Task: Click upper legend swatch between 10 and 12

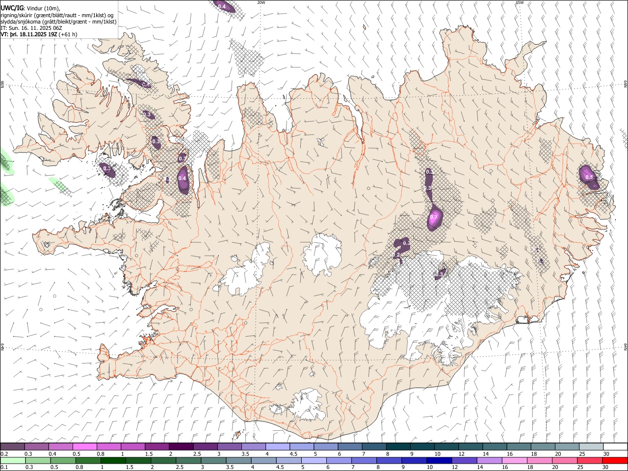Action: 445,446
